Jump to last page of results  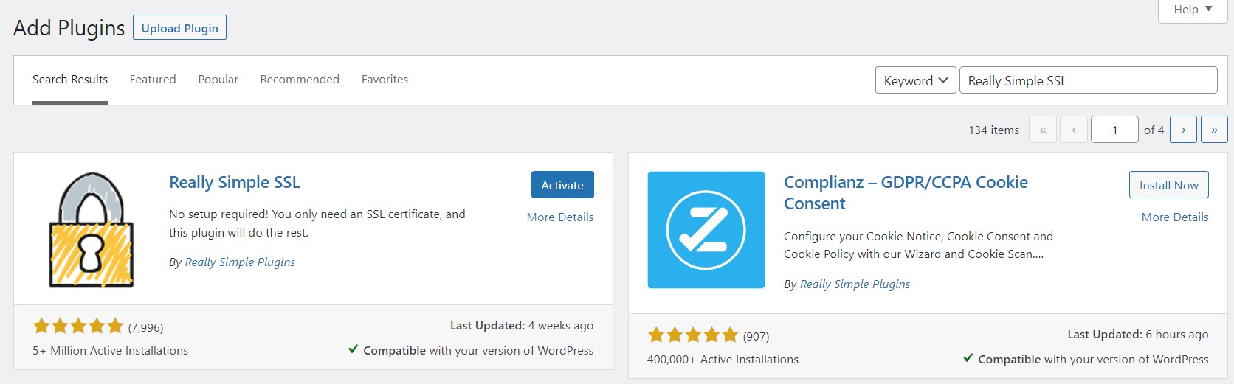1214,130
